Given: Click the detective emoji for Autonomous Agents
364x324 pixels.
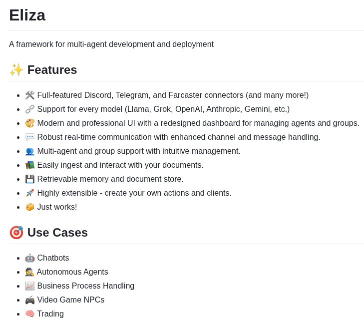Looking at the screenshot, I should point(30,272).
